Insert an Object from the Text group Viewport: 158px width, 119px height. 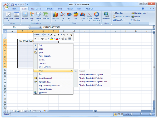click(136, 17)
